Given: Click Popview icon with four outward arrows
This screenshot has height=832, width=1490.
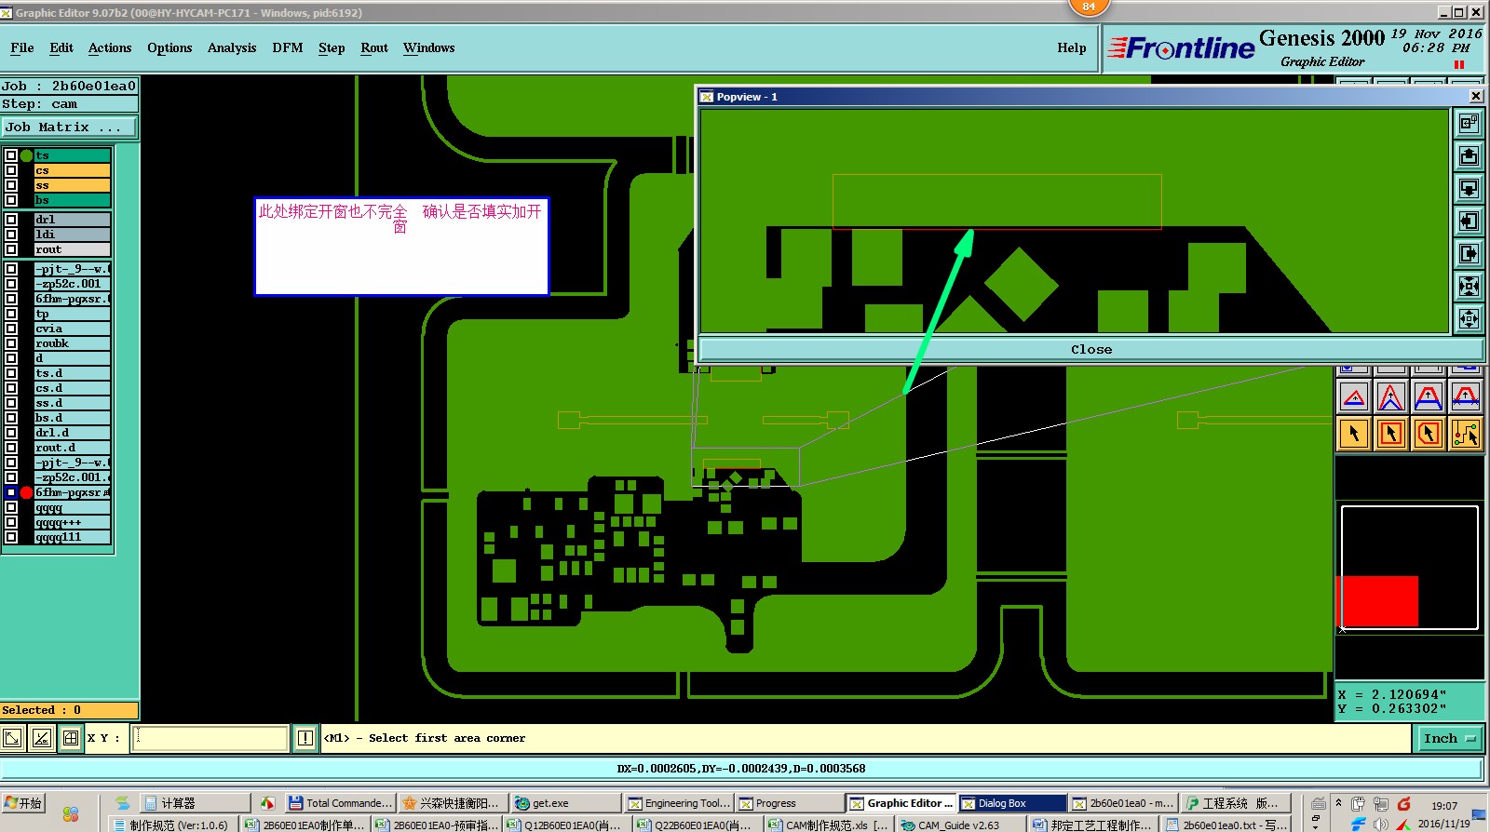Looking at the screenshot, I should click(x=1469, y=318).
